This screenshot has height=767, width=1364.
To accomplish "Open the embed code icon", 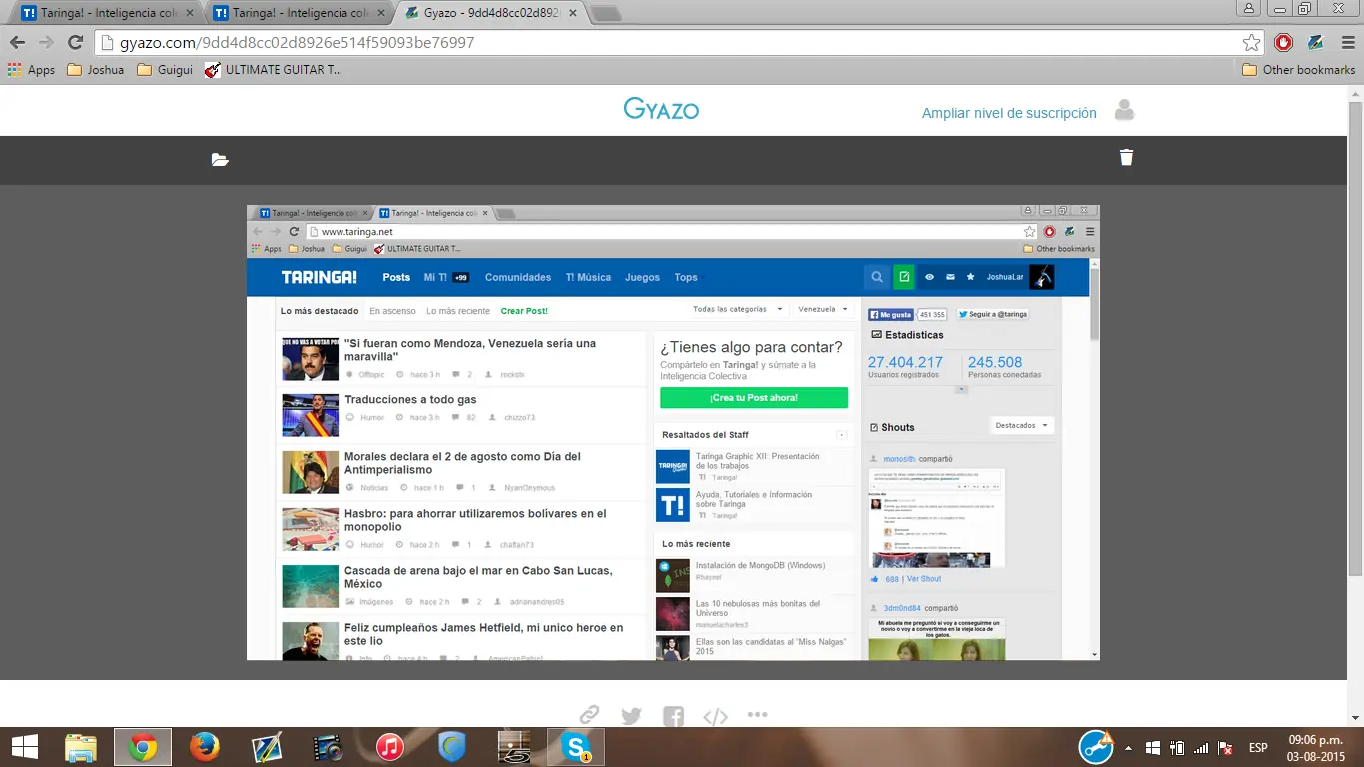I will (x=715, y=715).
